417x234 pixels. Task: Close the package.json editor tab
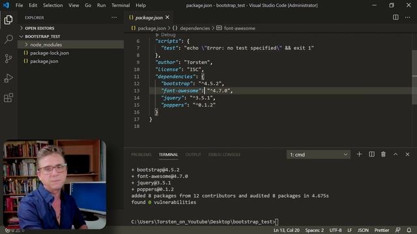click(167, 18)
